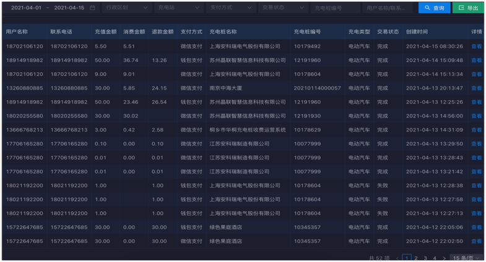Click the 用户名称 column header
The width and height of the screenshot is (486, 262).
(17, 32)
